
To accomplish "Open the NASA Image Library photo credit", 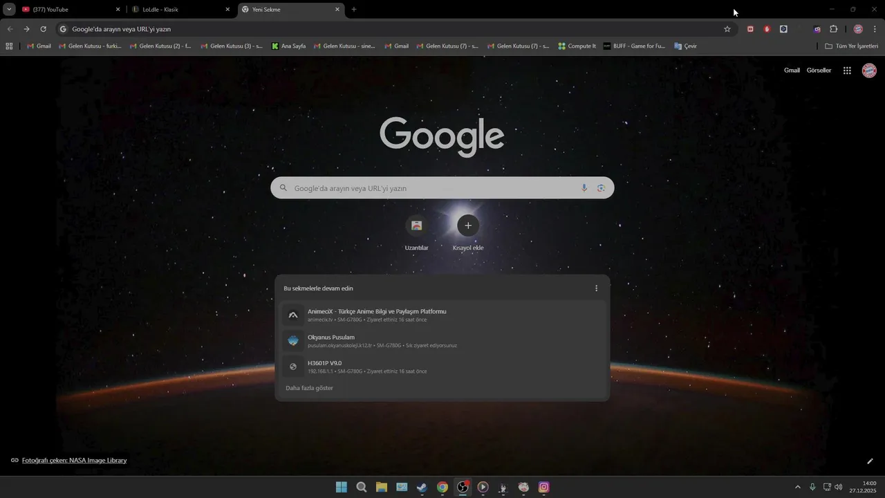I will (74, 460).
